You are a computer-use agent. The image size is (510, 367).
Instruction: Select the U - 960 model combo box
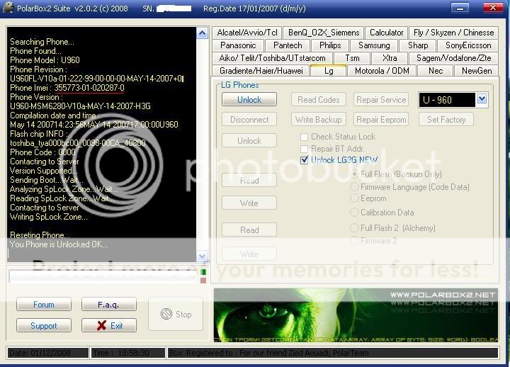pyautogui.click(x=453, y=100)
